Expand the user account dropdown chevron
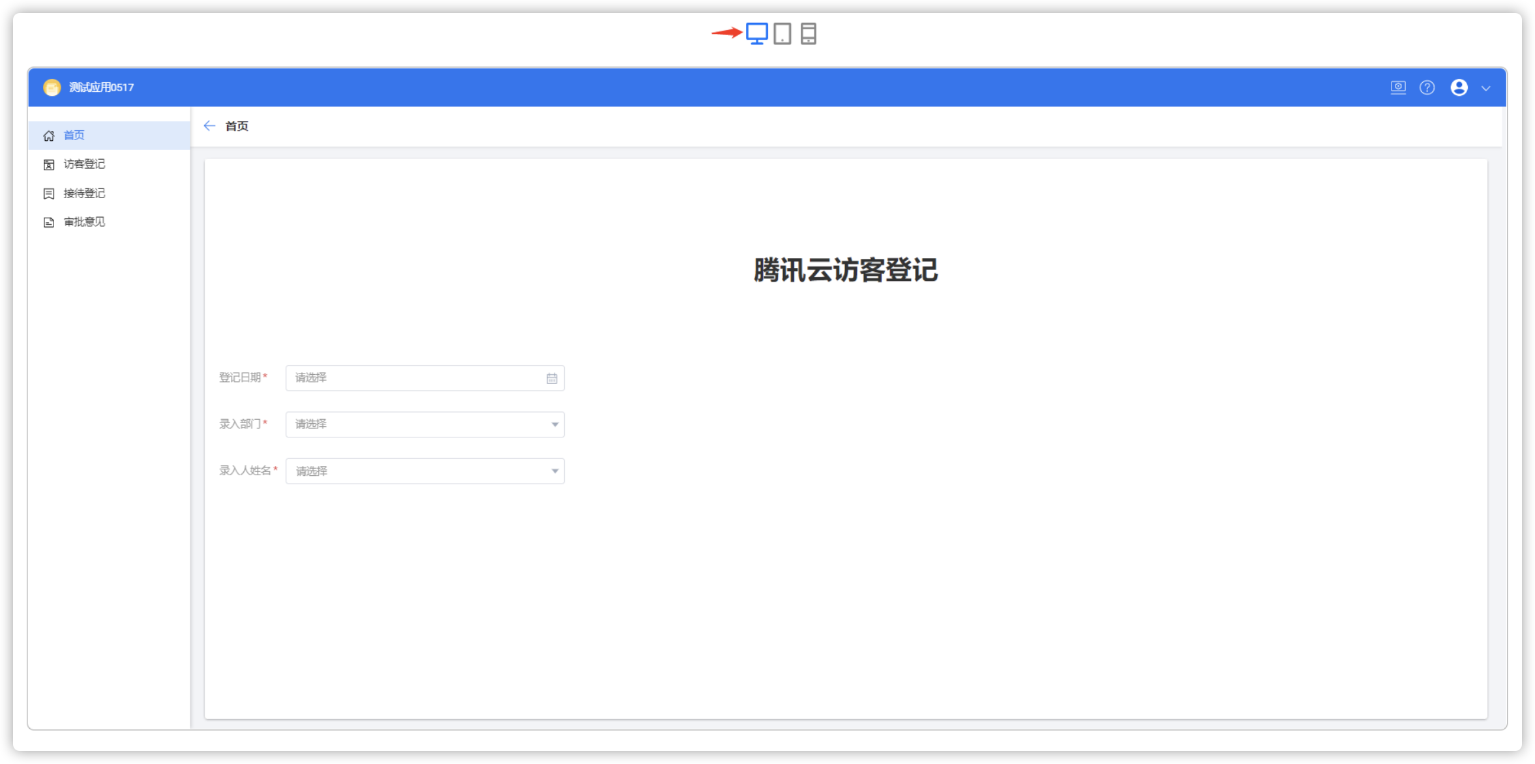The width and height of the screenshot is (1535, 764). point(1486,89)
